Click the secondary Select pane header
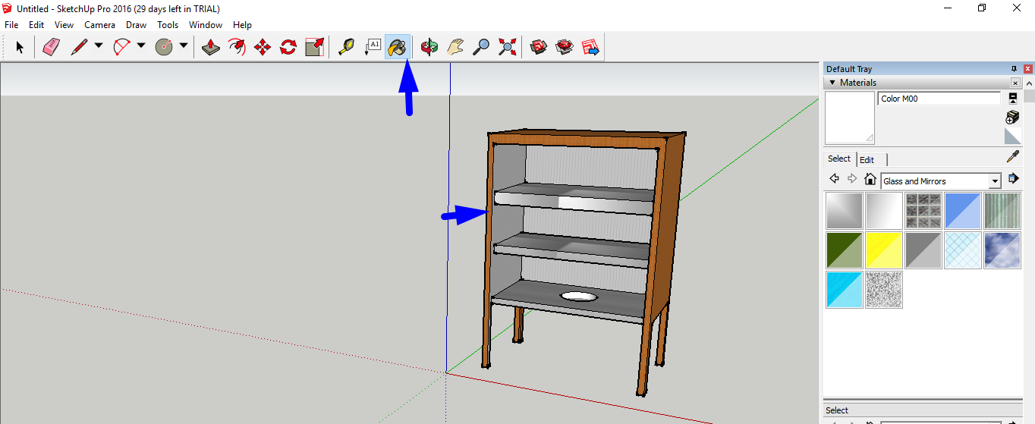 (923, 410)
